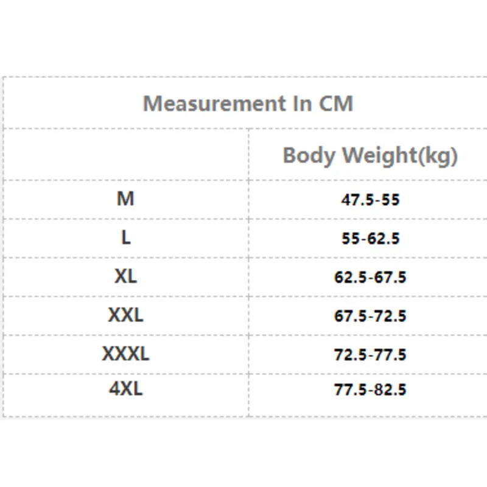This screenshot has width=487, height=487.
Task: Click the 62.5-67.5 weight range
Action: pos(370,278)
